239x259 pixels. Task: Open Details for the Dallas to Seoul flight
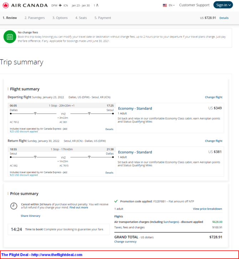coord(110,129)
